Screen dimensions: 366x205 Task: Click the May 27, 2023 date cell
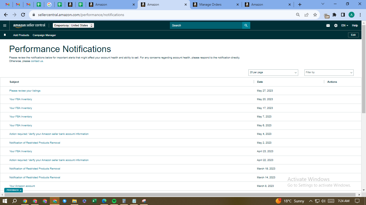[x=265, y=91]
